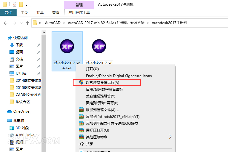Click the 3D 对象 cube icon
The width and height of the screenshot is (228, 152).
pyautogui.click(x=12, y=128)
